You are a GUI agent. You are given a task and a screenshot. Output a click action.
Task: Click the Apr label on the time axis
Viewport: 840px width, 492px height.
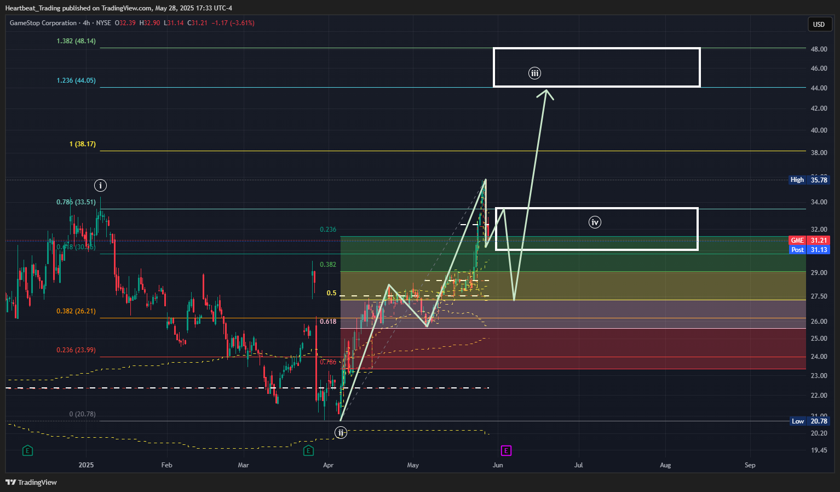pyautogui.click(x=329, y=465)
